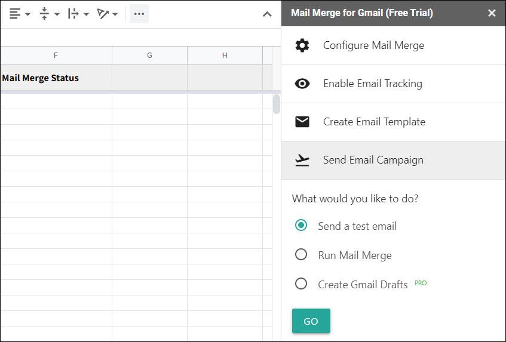Click the horizontal align icon
Screen dimensions: 506x342
pyautogui.click(x=15, y=14)
